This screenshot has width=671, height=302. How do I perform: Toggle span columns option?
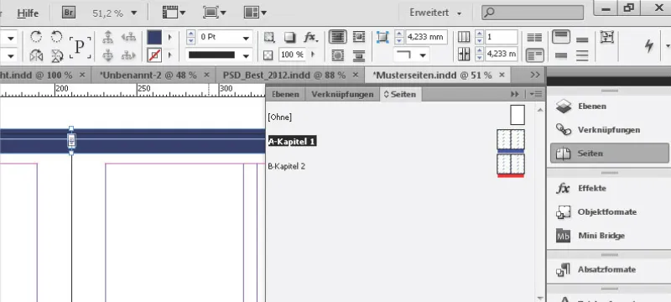tap(534, 55)
